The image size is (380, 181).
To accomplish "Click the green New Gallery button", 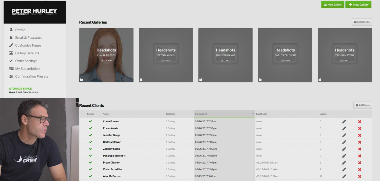I will [358, 5].
